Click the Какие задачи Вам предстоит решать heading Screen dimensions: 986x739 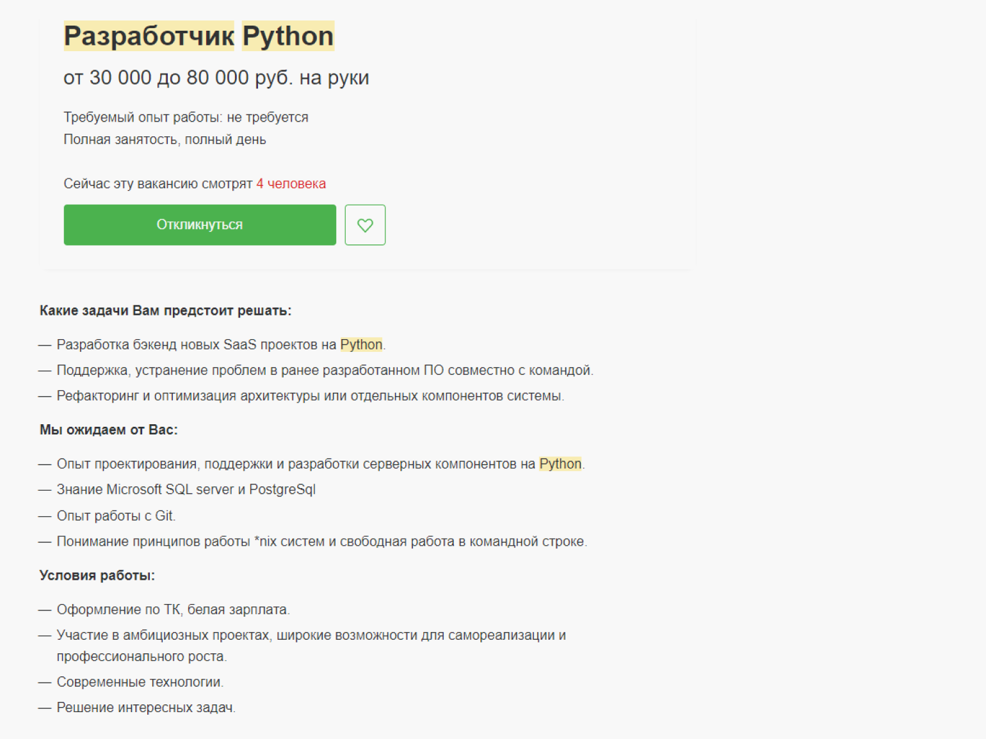[165, 311]
